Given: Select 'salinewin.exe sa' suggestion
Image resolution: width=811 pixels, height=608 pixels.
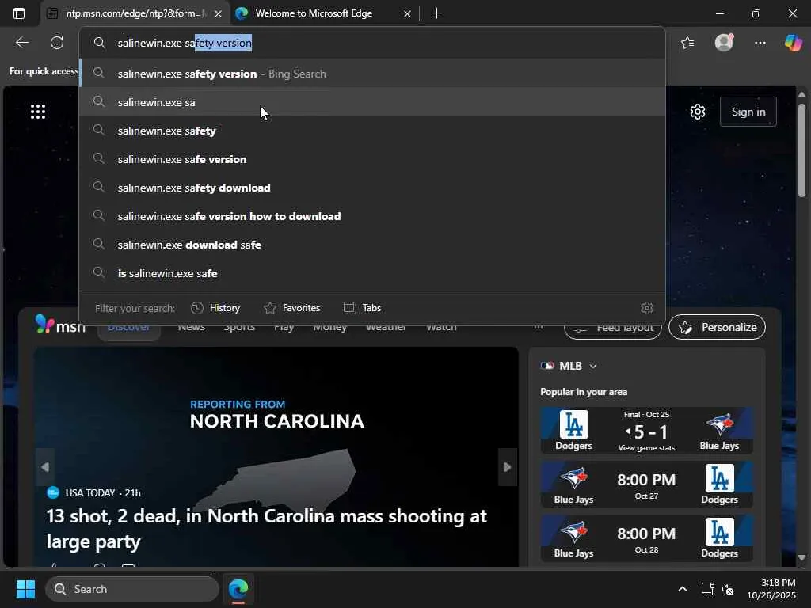Looking at the screenshot, I should point(372,102).
